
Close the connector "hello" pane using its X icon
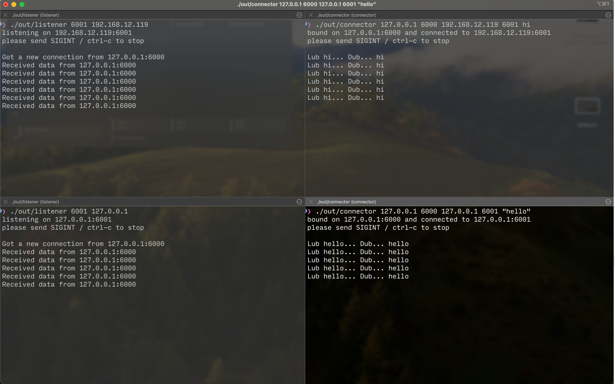(x=311, y=202)
